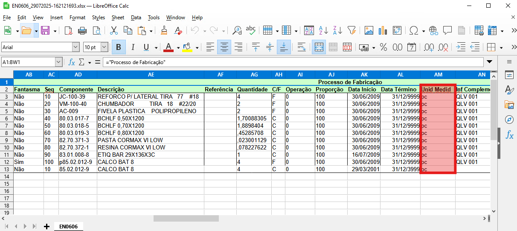Screen dimensions: 517x231
Task: Open Find and Replace
Action: click(237, 31)
